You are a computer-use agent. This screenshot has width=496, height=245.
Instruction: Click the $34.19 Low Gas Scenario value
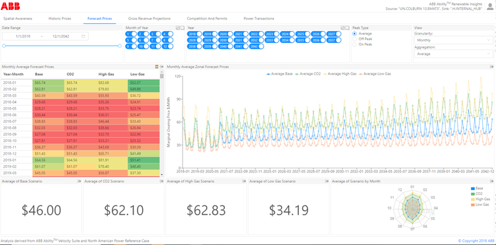(x=289, y=210)
